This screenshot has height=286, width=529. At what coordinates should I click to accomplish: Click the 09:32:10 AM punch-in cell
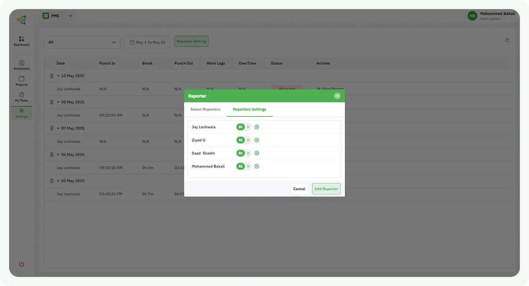pyautogui.click(x=111, y=168)
